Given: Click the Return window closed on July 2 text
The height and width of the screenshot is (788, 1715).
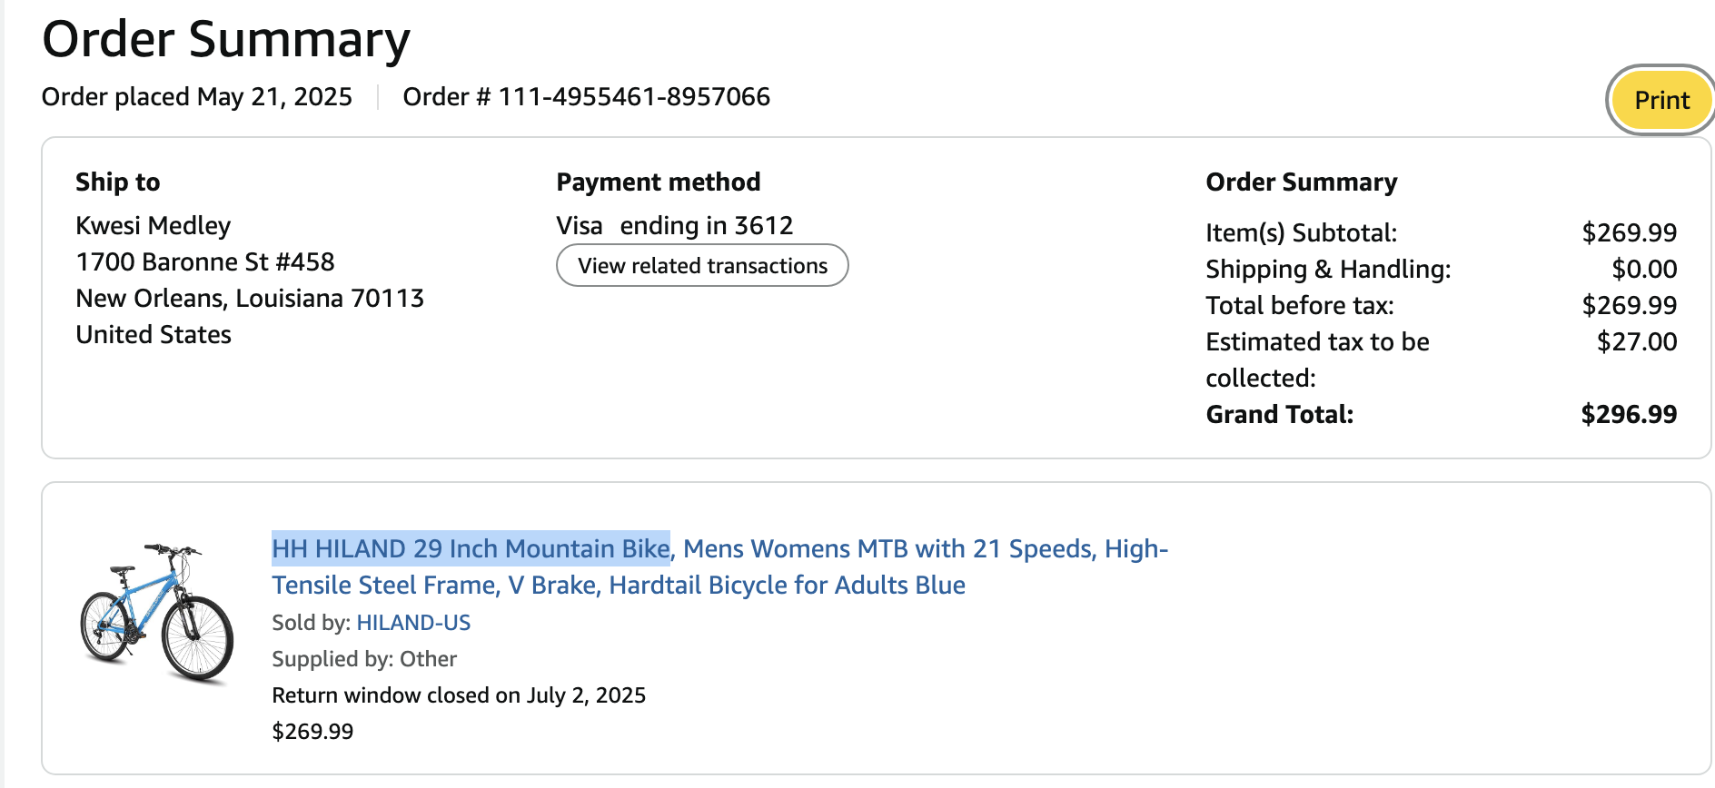Looking at the screenshot, I should pyautogui.click(x=459, y=695).
